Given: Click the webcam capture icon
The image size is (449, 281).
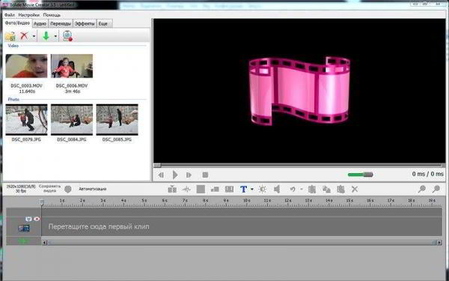Looking at the screenshot, I should pyautogui.click(x=67, y=36).
